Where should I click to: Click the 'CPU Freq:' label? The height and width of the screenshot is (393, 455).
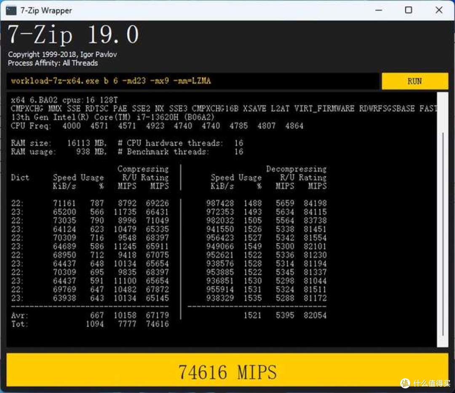(x=31, y=126)
